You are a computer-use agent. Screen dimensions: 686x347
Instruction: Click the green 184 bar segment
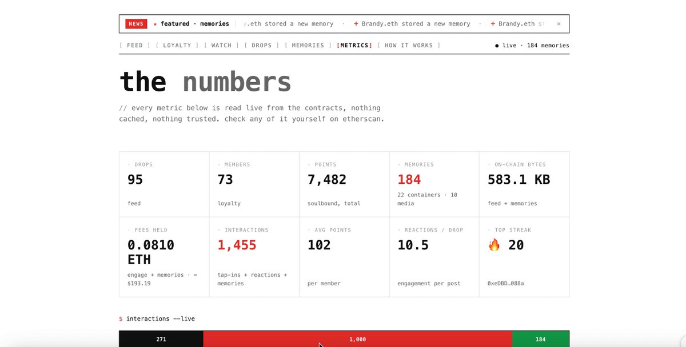[541, 339]
